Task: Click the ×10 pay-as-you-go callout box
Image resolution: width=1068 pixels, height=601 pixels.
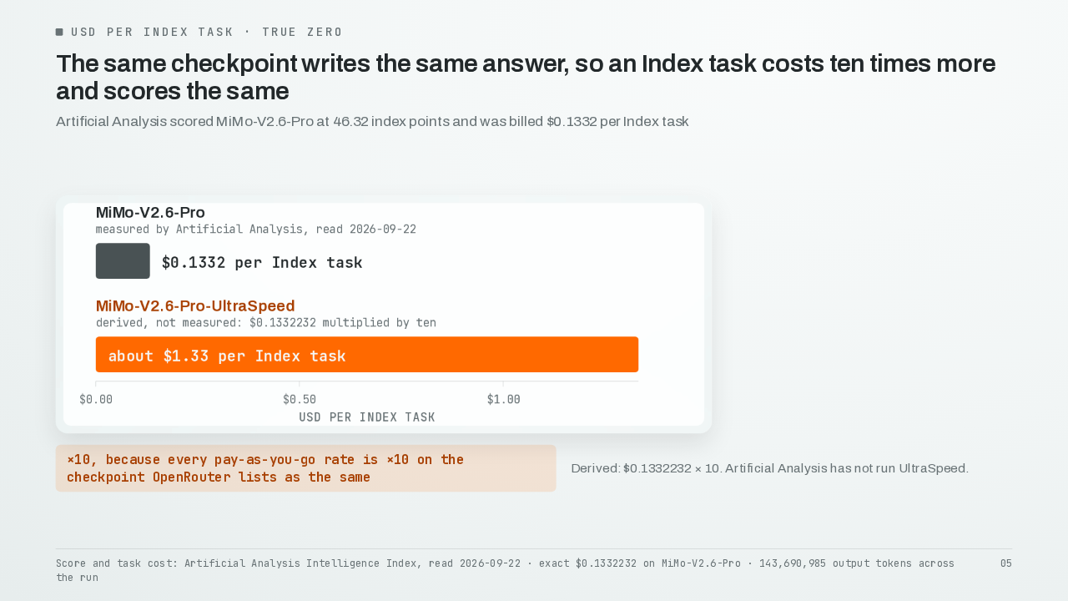Action: point(306,468)
